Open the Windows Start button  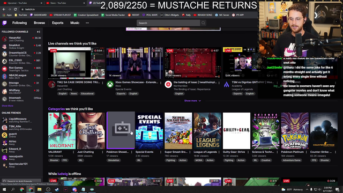tap(4, 189)
